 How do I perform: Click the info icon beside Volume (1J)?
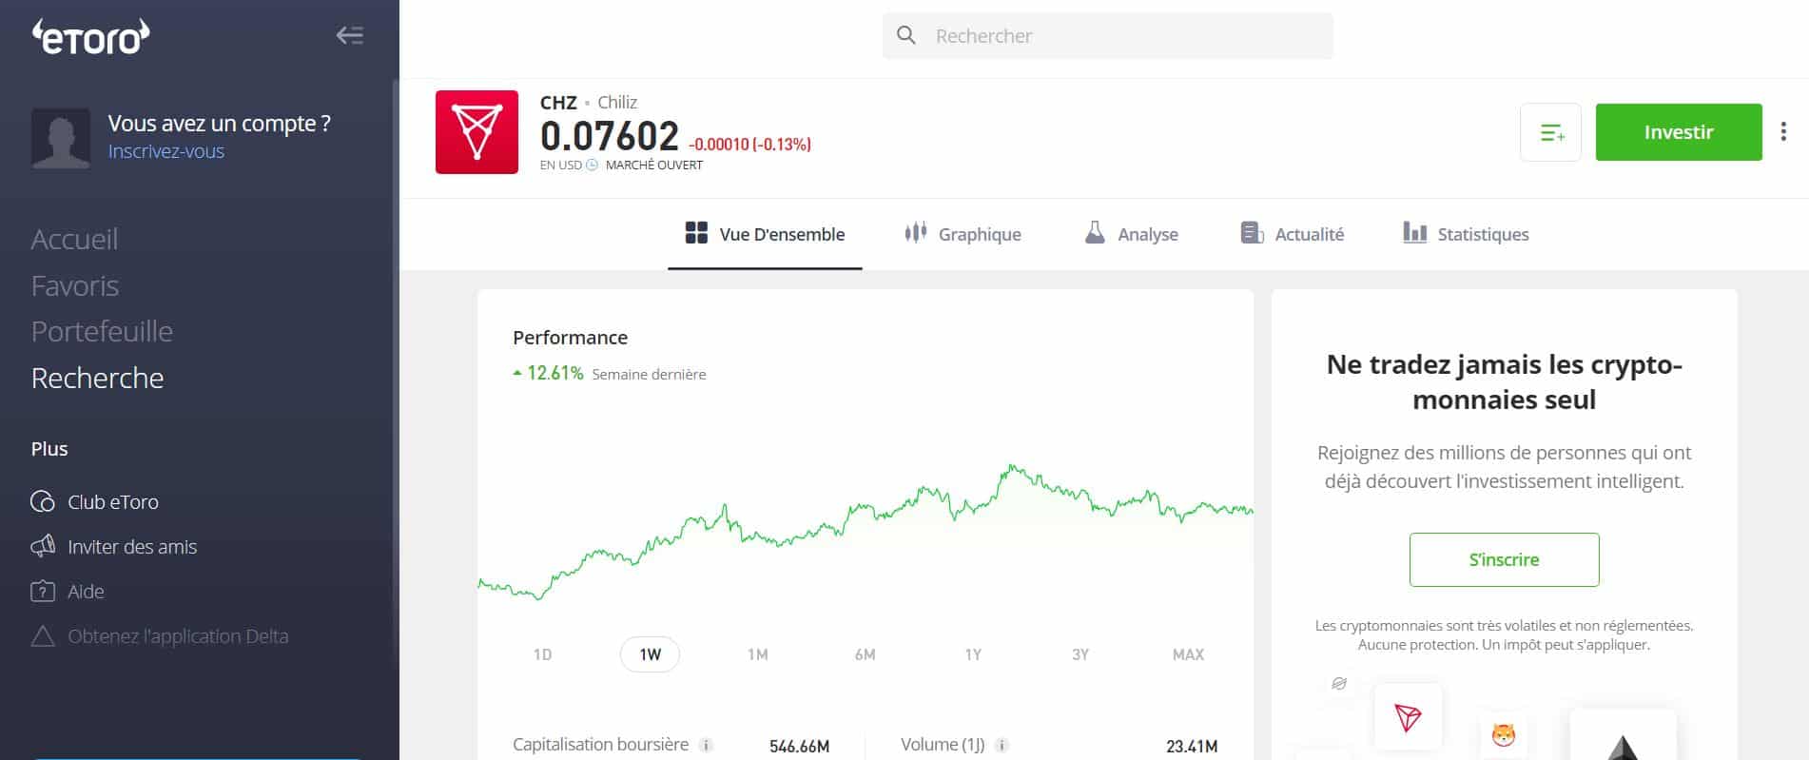(1002, 746)
